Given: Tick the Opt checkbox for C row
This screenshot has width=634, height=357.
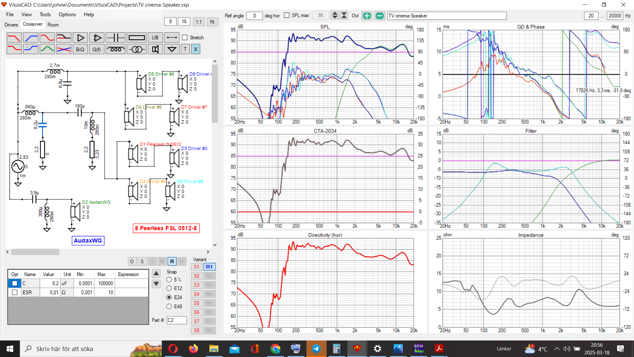Looking at the screenshot, I should tap(15, 283).
